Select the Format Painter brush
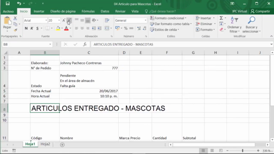The height and width of the screenshot is (154, 274). tap(15, 30)
